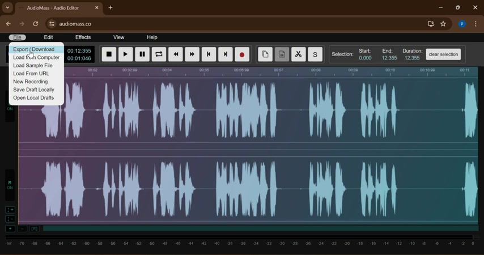This screenshot has width=484, height=255.
Task: Select Load Sample File menu entry
Action: [x=33, y=66]
